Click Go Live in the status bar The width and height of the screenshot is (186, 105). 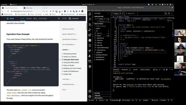coord(155,100)
